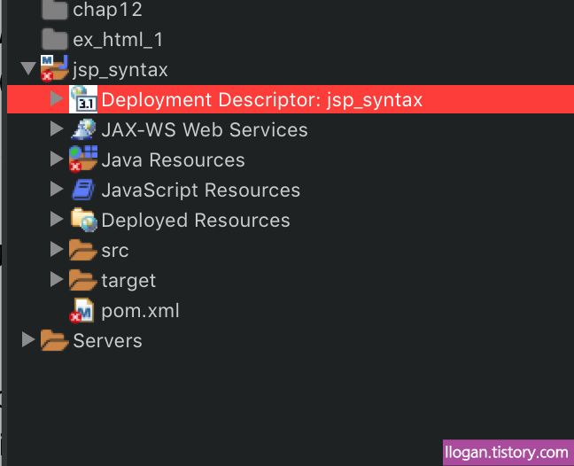574x466 pixels.
Task: Click the target folder icon
Action: coord(82,280)
